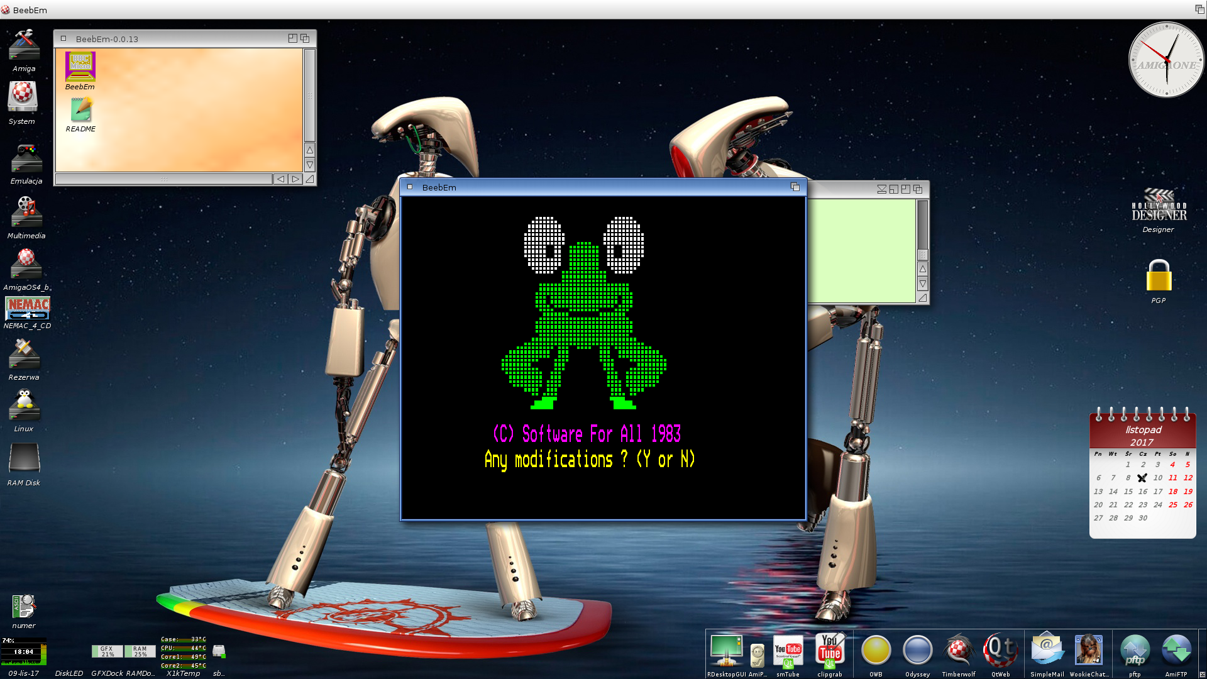This screenshot has height=679, width=1207.
Task: Open the System disk icon
Action: tap(23, 97)
